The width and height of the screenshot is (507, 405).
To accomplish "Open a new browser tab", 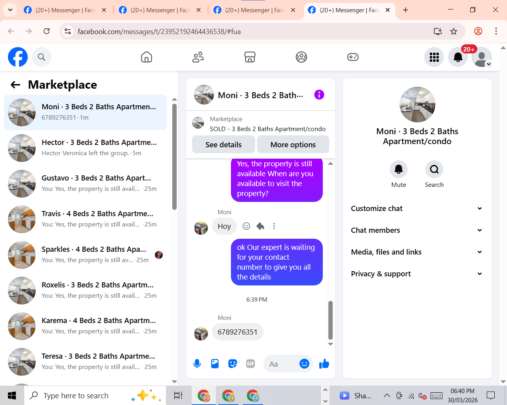I will (x=406, y=10).
